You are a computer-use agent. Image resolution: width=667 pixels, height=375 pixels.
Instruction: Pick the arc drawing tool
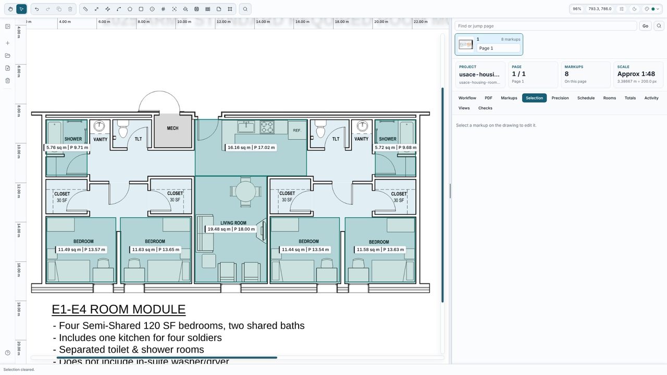click(119, 9)
